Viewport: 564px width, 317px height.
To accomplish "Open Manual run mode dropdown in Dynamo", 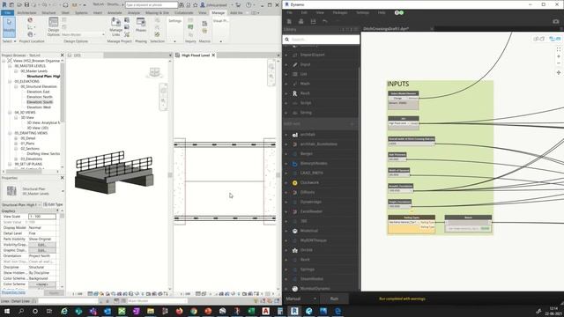I will 301,299.
